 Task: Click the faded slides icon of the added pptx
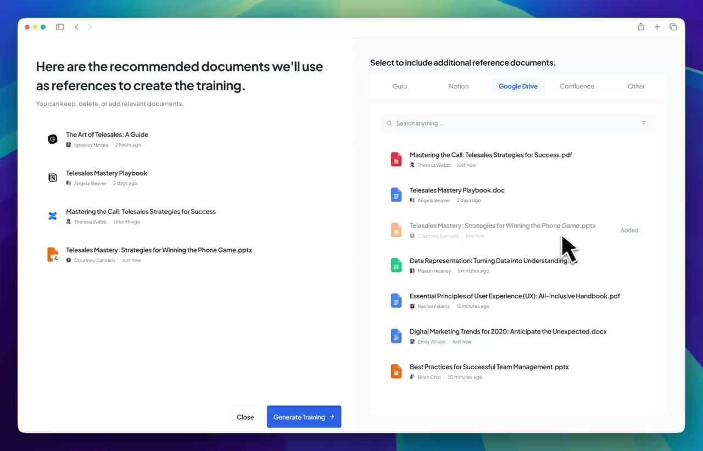click(x=396, y=230)
